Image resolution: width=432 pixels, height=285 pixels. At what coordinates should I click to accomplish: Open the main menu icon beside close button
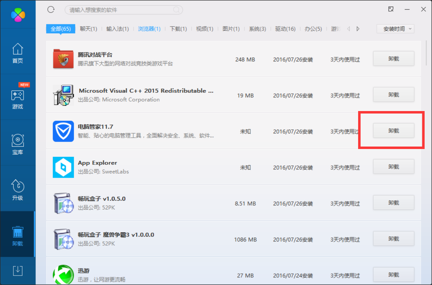(x=391, y=9)
